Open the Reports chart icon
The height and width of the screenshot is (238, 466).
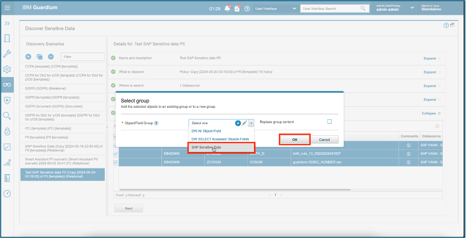[x=7, y=162]
